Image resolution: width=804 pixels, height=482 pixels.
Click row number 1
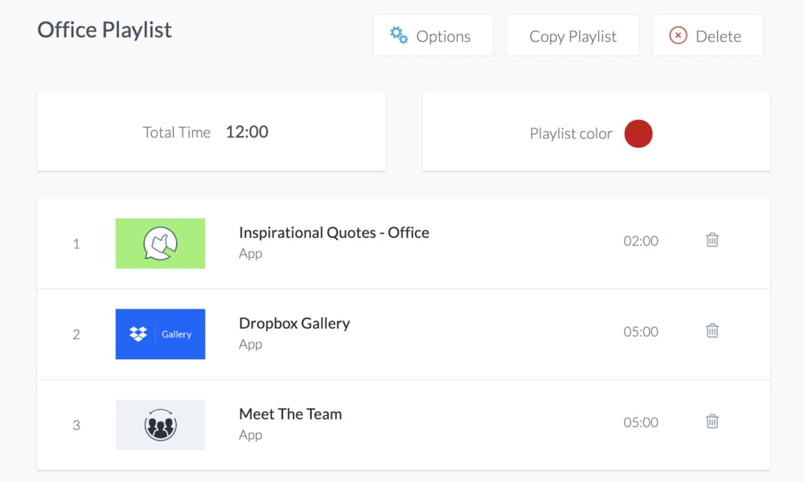pos(76,244)
